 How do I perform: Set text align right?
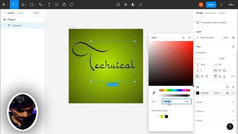[x=207, y=76]
